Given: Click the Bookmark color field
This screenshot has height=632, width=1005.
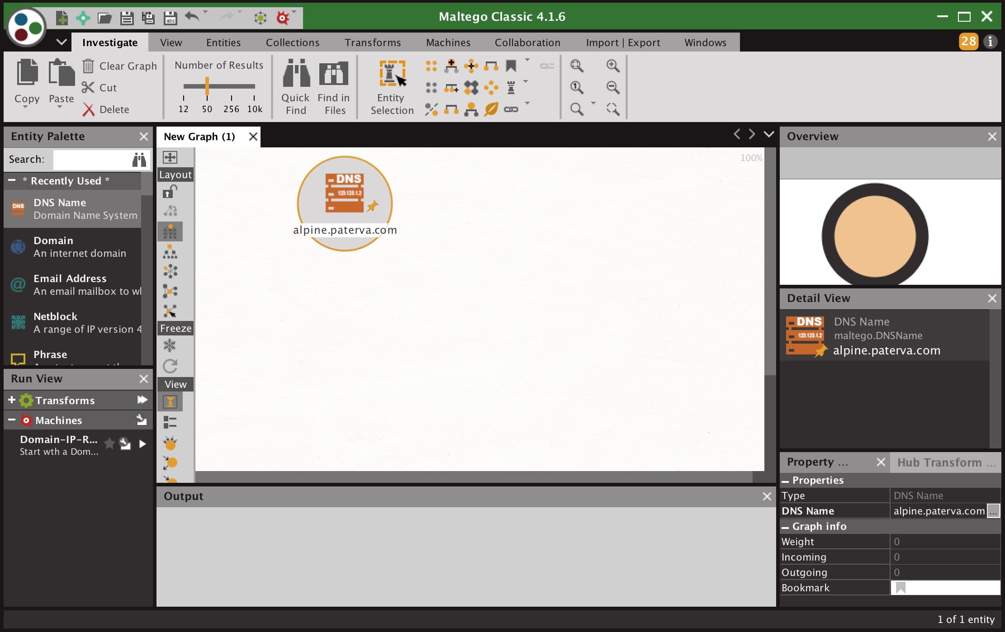Looking at the screenshot, I should pos(945,588).
